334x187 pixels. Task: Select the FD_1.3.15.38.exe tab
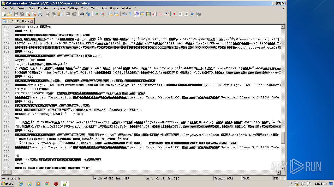click(x=18, y=21)
